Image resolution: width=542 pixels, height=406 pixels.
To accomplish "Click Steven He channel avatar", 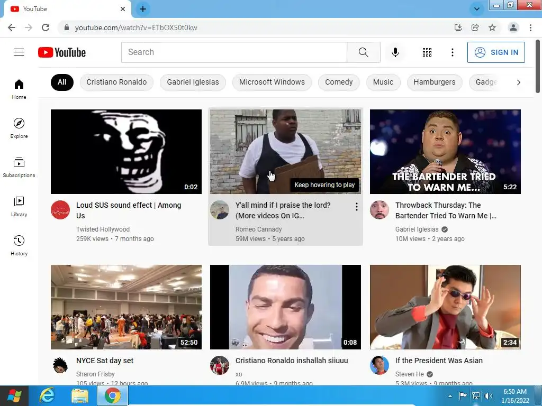I will tap(379, 365).
